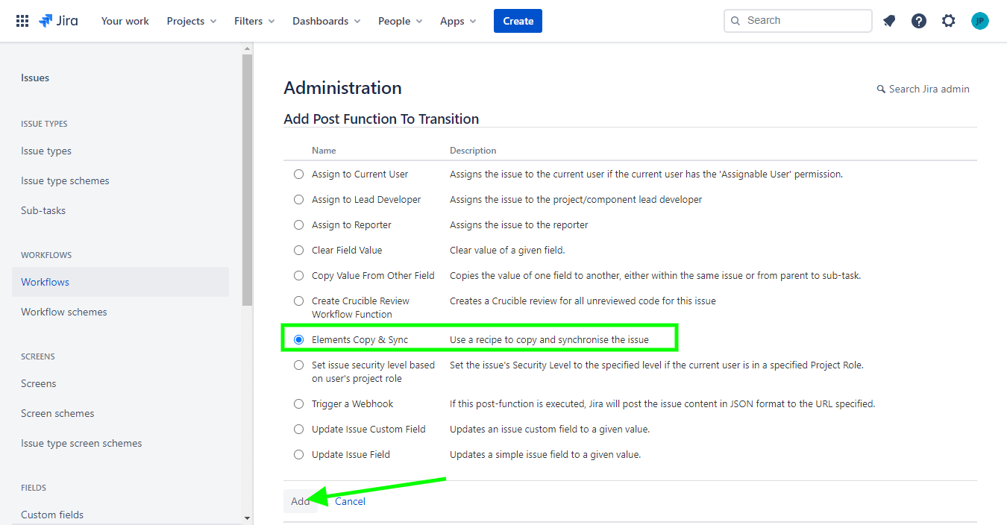Expand the Dashboards dropdown menu
Image resolution: width=1007 pixels, height=525 pixels.
pyautogui.click(x=326, y=21)
